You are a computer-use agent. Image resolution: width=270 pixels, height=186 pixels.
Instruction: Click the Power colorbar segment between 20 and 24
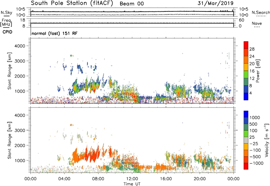246,59
